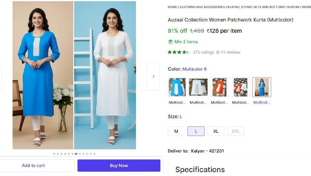Click the Buy Now button

118,165
